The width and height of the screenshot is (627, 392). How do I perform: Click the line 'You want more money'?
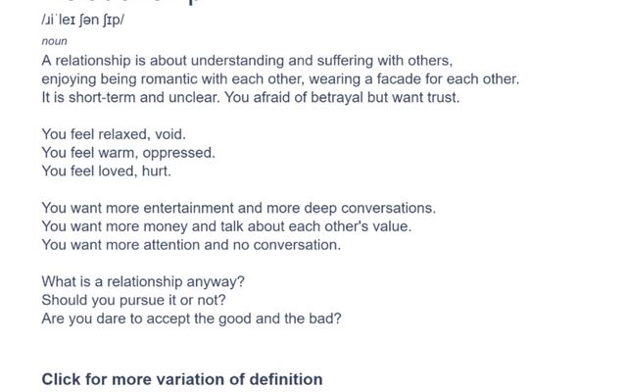click(226, 226)
